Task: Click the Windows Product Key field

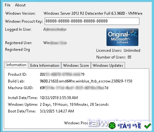Action: [x=92, y=21]
